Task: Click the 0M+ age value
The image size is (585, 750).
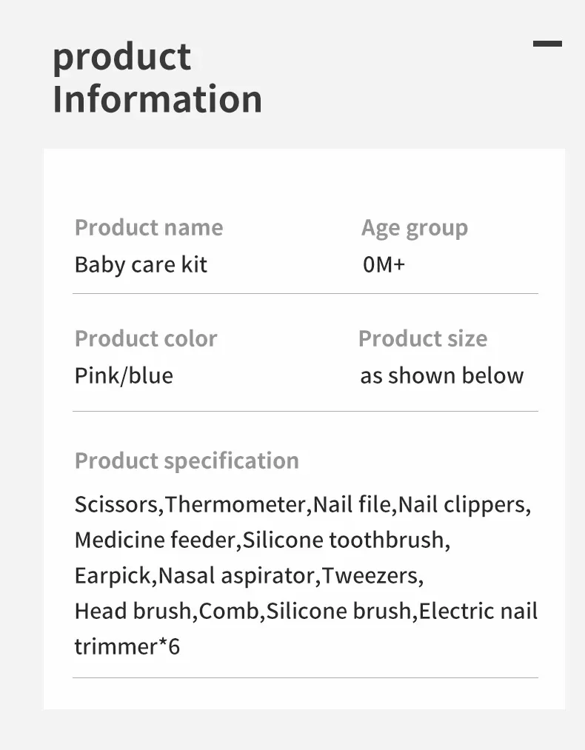Action: coord(384,265)
